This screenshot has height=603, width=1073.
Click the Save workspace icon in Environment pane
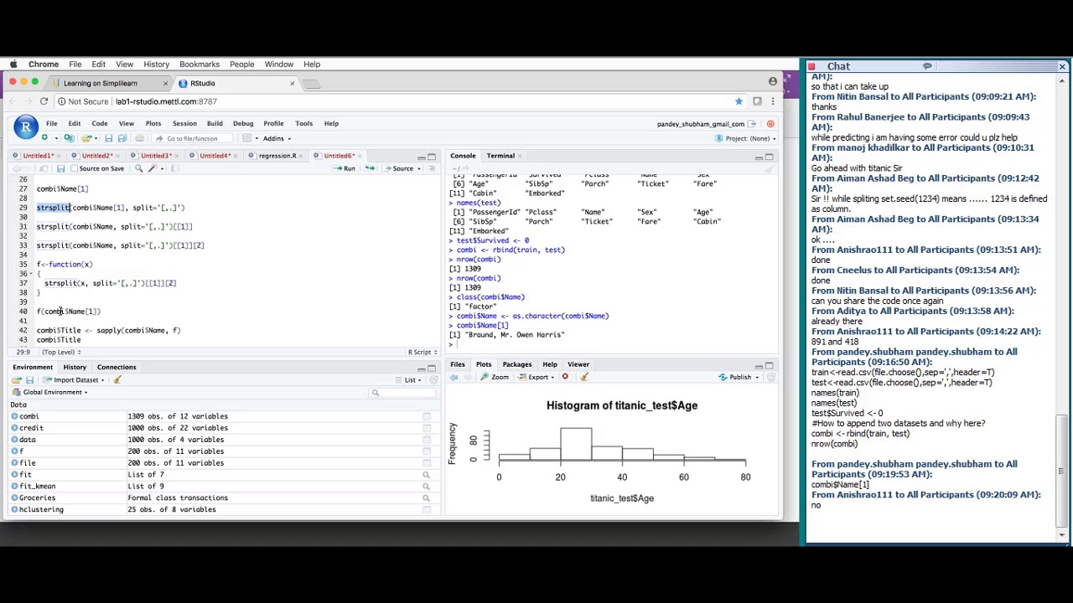point(29,380)
